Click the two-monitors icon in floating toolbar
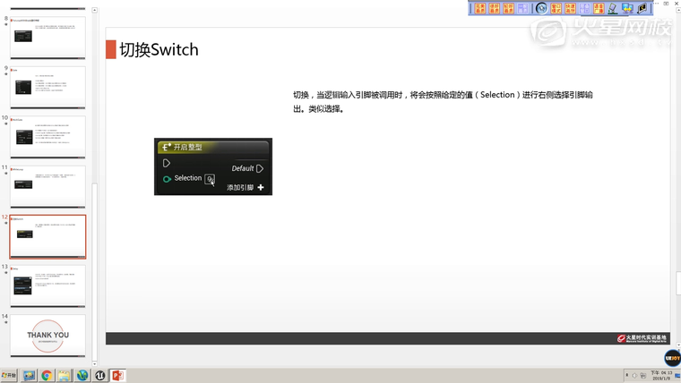This screenshot has height=383, width=681. point(627,8)
